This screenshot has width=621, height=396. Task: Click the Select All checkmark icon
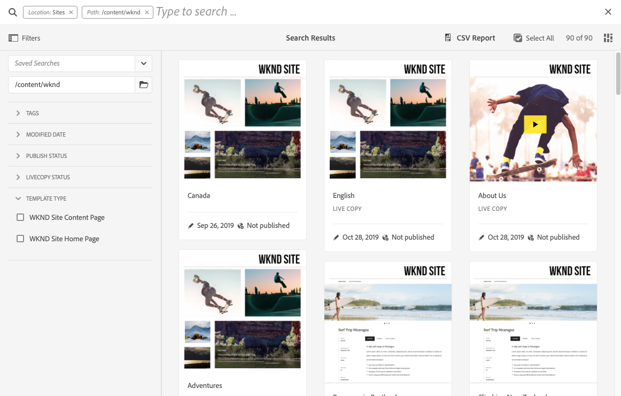[x=518, y=38]
